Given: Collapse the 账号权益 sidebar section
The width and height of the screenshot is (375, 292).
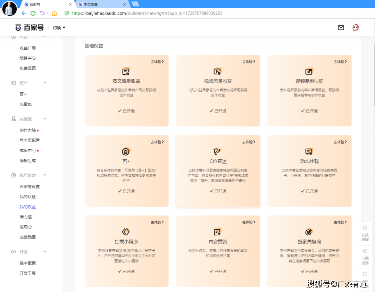Looking at the screenshot, I should [45, 175].
